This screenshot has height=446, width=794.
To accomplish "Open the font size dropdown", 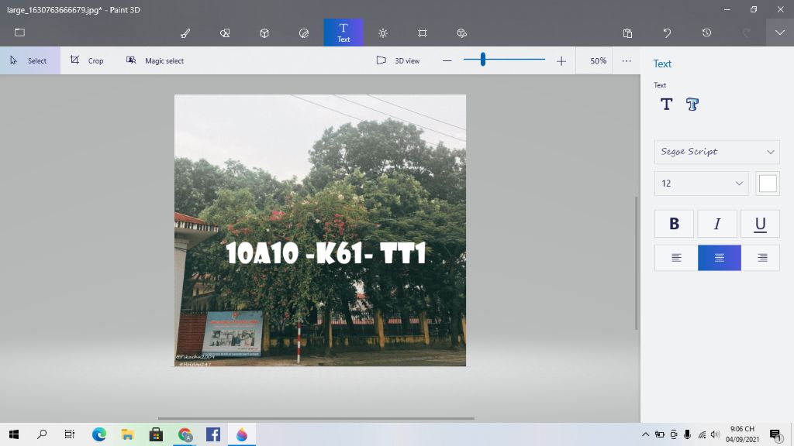I will (x=701, y=184).
